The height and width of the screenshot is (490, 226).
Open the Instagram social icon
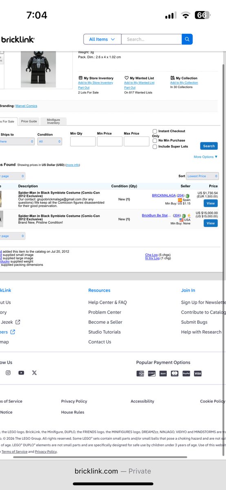[x=8, y=372]
